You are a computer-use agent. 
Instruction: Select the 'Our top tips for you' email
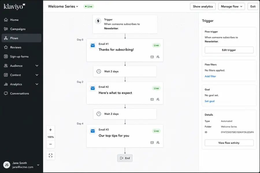(125, 136)
